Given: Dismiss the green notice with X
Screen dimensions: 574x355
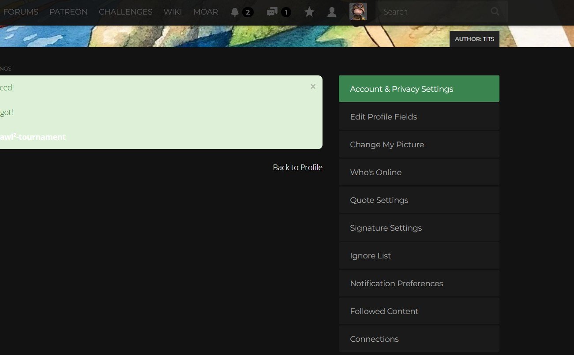Looking at the screenshot, I should [x=313, y=86].
